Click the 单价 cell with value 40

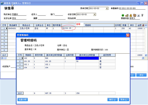pos(132,28)
